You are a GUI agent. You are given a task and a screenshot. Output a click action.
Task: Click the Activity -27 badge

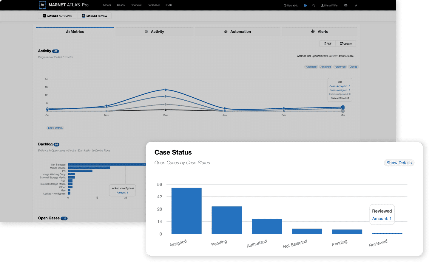click(56, 51)
